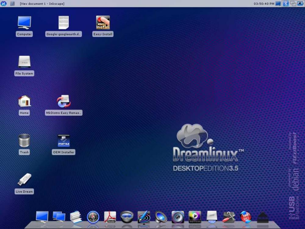Open the file folder stack icon in dock
The width and height of the screenshot is (305, 229).
[x=76, y=217]
